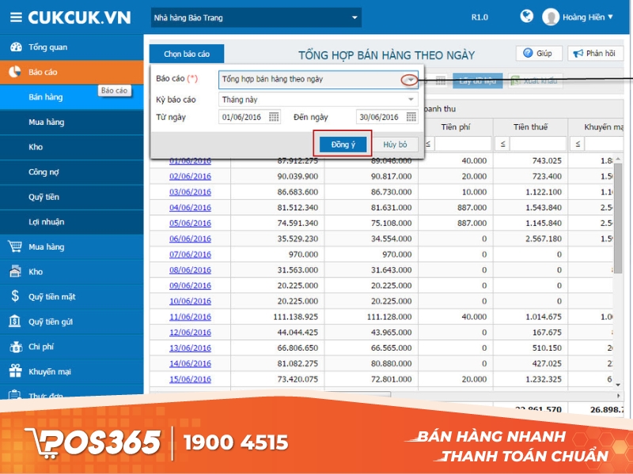Open the Tiền thuế filter operator dropdown
633x474 pixels.
pos(502,144)
